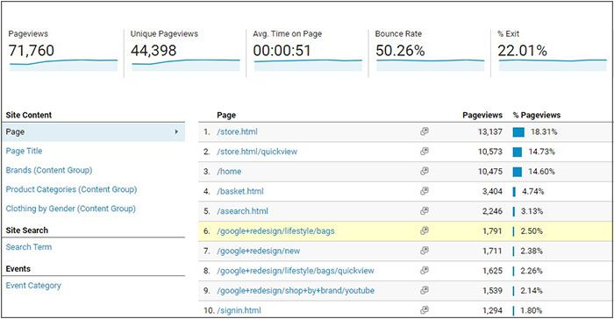Image resolution: width=614 pixels, height=319 pixels.
Task: Click external link icon for /google+redesign/lifestyle/bags row
Action: point(424,231)
